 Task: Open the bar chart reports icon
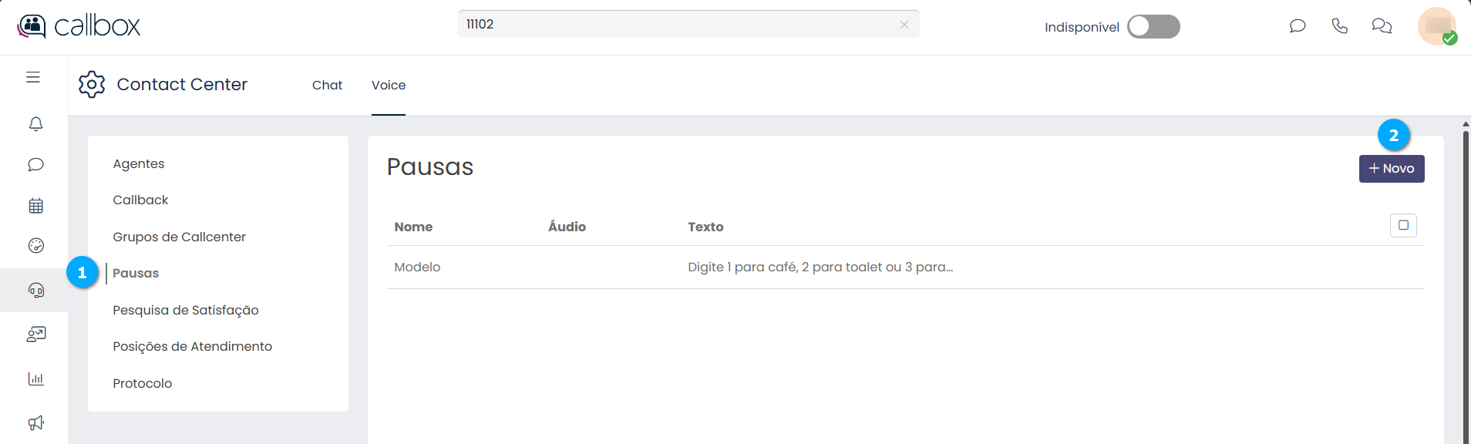[35, 378]
